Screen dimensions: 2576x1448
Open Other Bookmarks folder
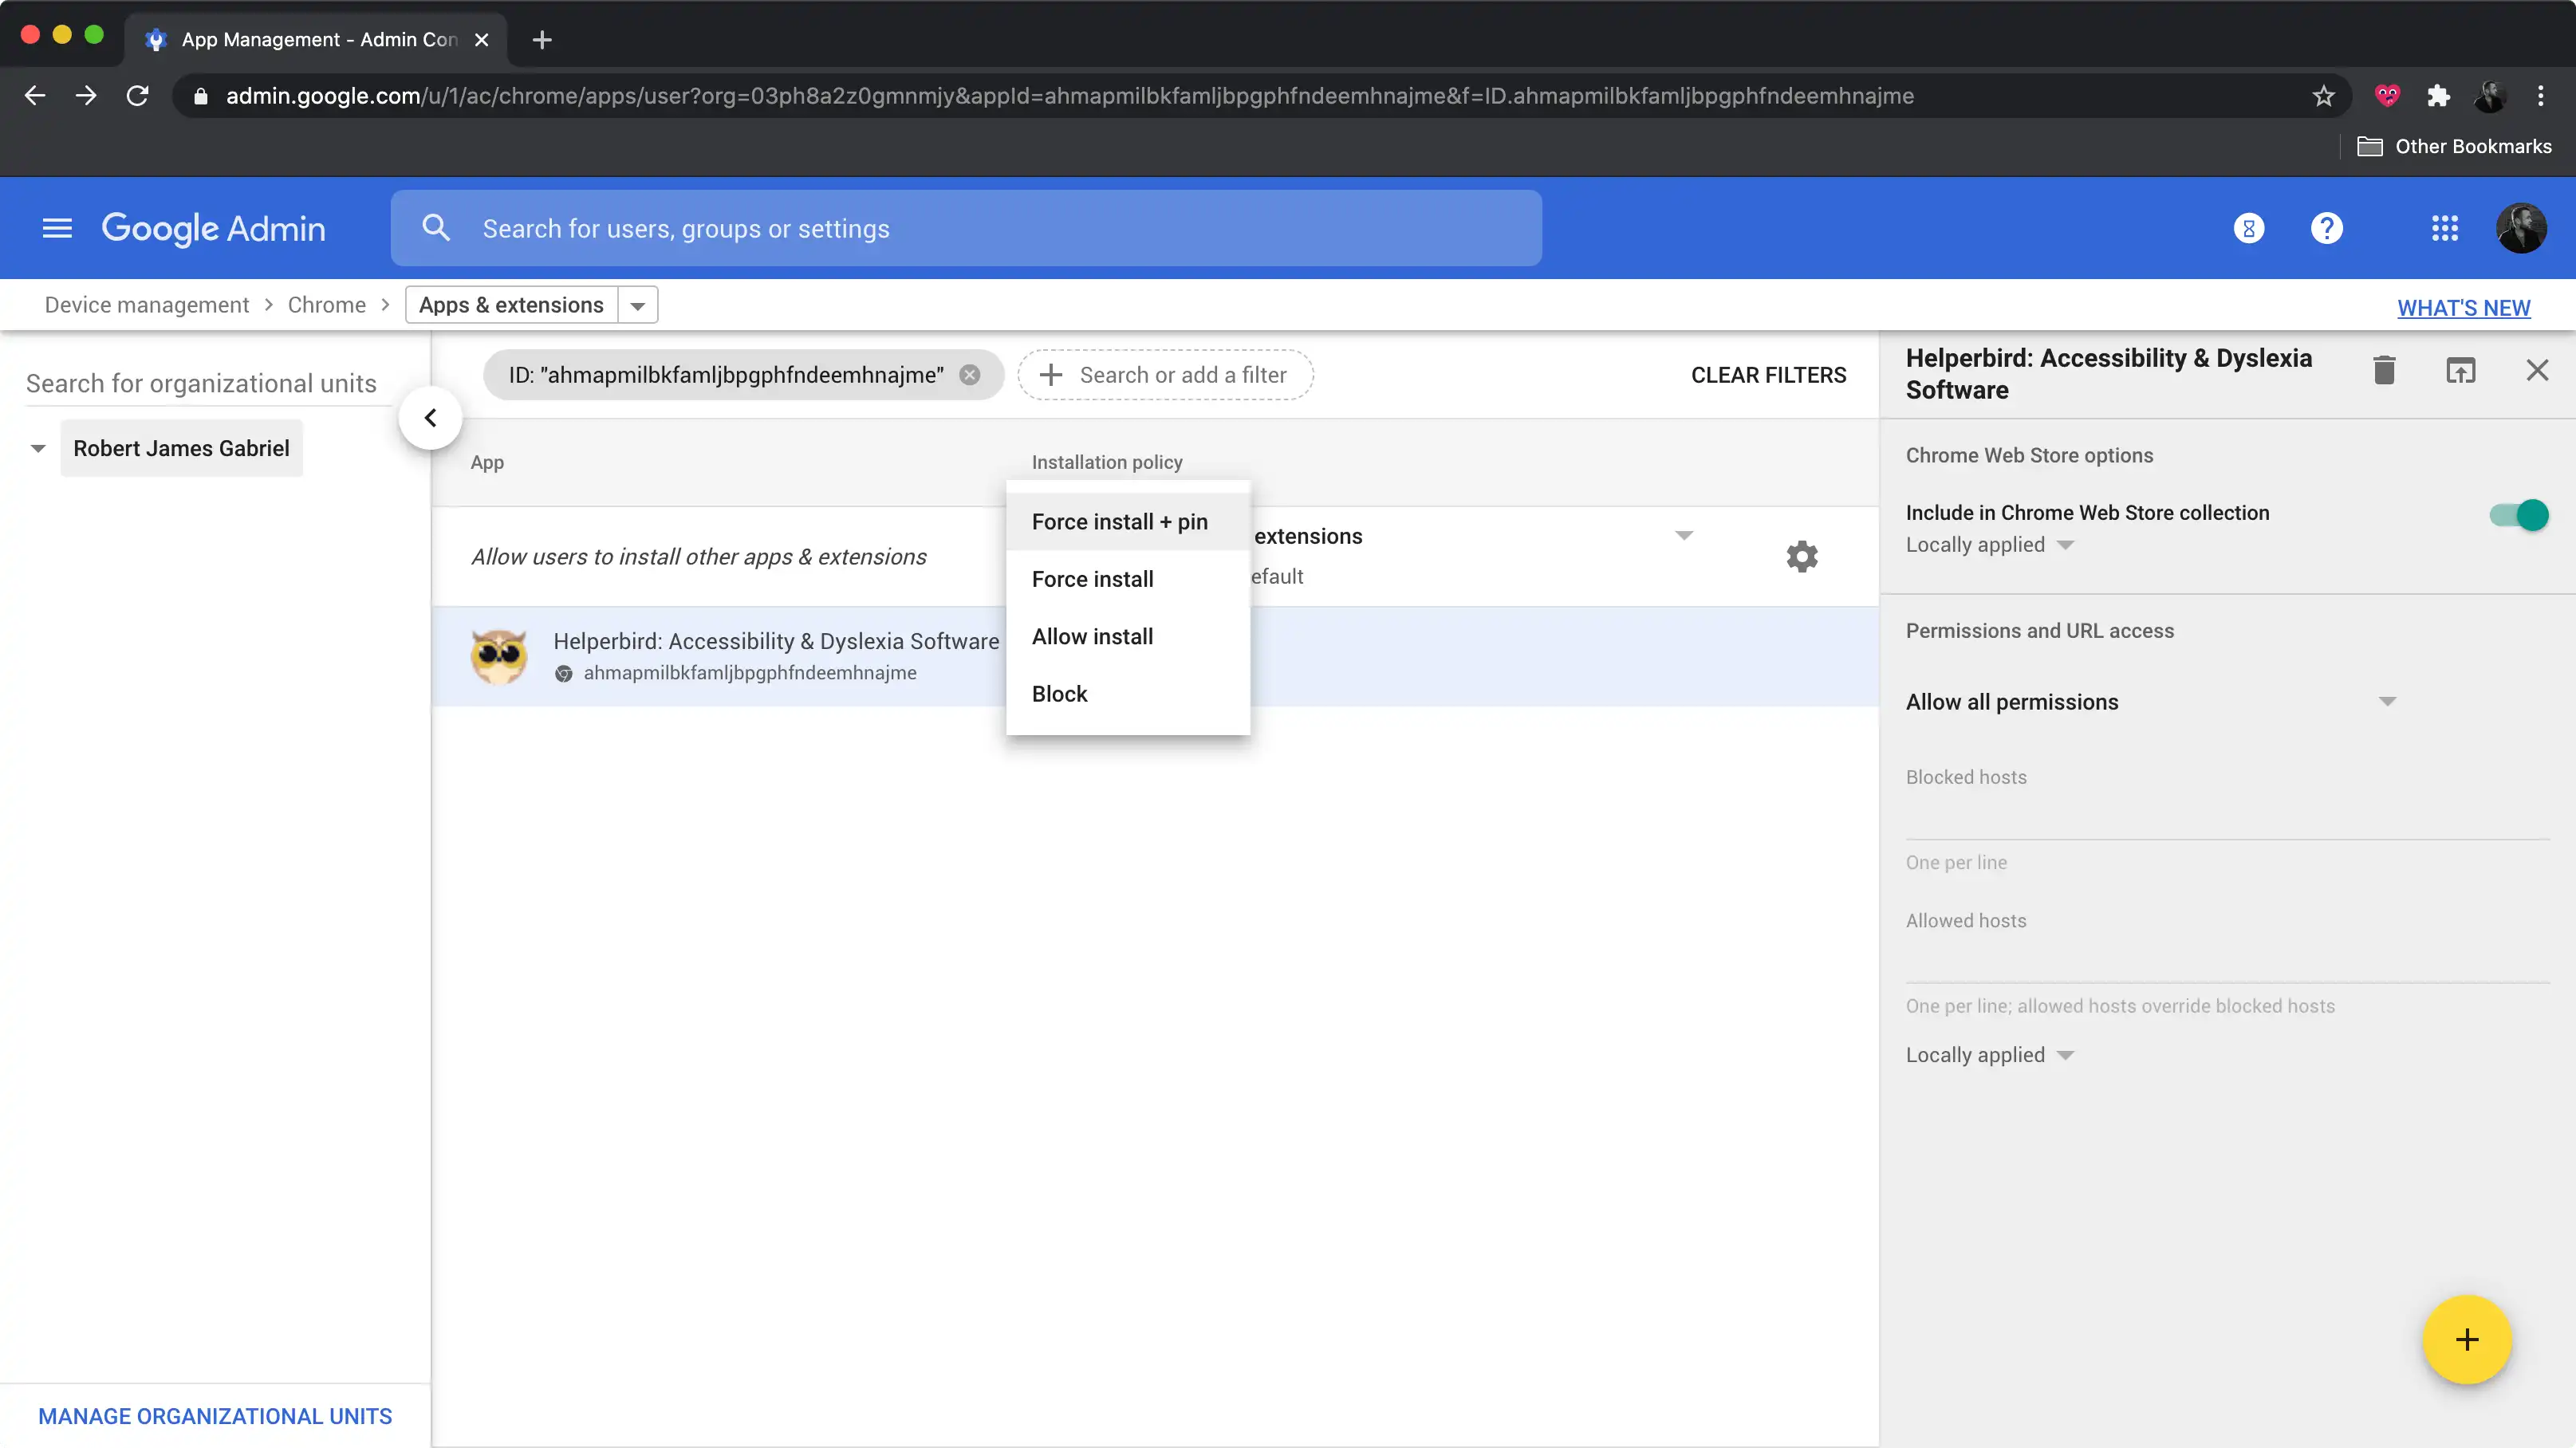coord(2455,147)
